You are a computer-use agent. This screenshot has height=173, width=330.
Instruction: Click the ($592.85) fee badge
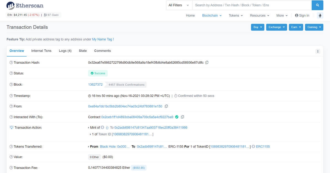click(139, 168)
